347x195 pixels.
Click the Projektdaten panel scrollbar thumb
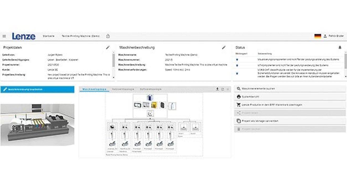[x=114, y=61]
